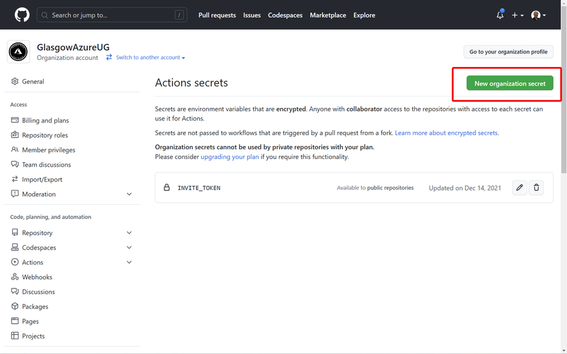Expand the Actions sidebar section
This screenshot has width=567, height=354.
coord(129,263)
